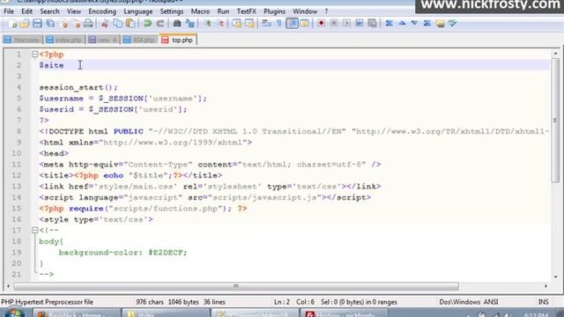Click the Stop Recording macro icon

[x=334, y=24]
